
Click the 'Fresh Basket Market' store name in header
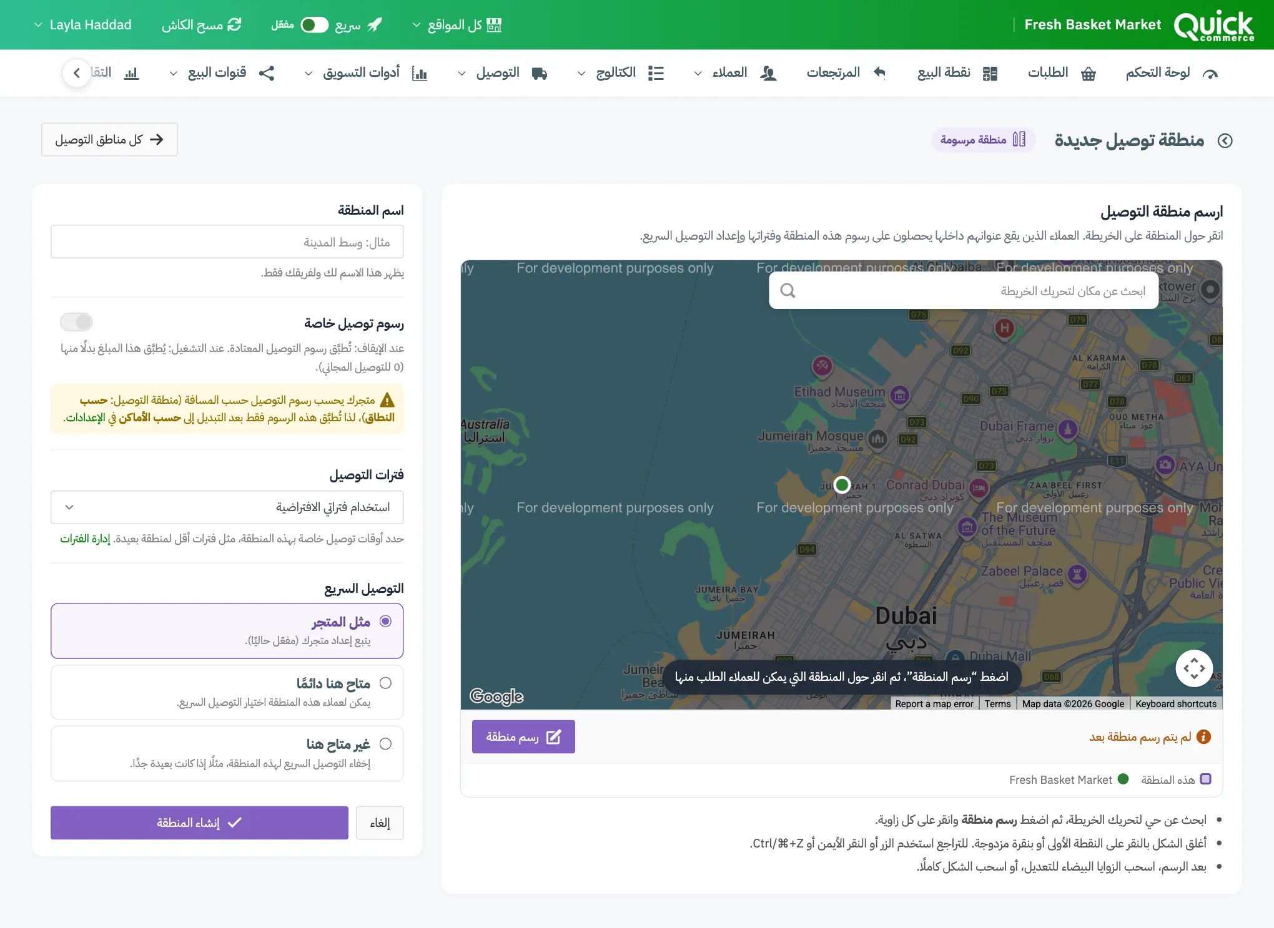(x=1092, y=25)
